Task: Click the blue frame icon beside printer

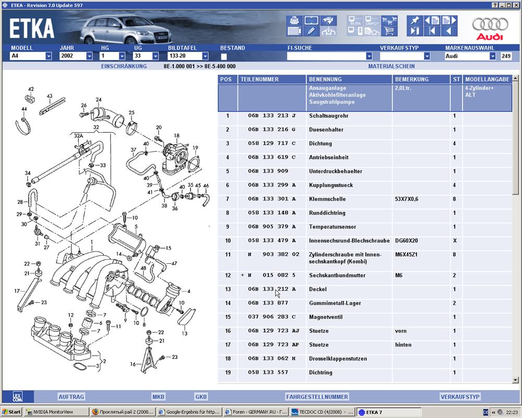Action: [311, 20]
